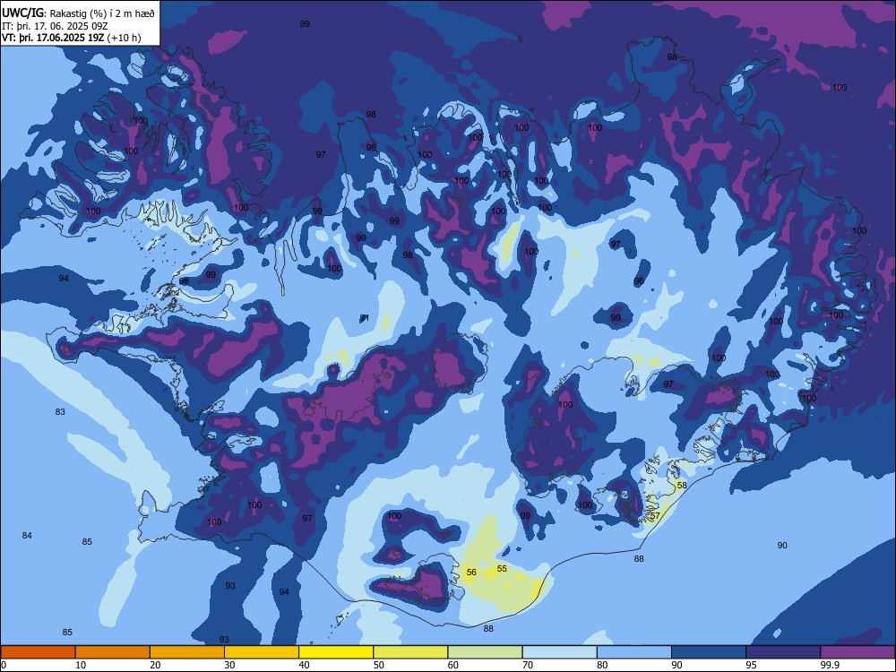
Task: Select the 'IT: þri. 17. 06. 2025 09Z' line
Action: point(55,26)
